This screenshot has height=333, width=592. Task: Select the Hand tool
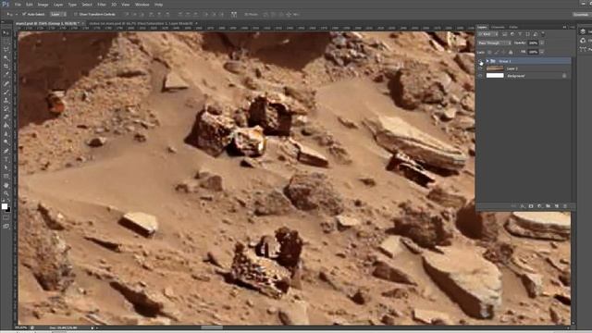(x=6, y=185)
